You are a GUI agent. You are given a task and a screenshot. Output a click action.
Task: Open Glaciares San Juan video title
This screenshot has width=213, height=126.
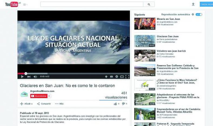(168, 36)
